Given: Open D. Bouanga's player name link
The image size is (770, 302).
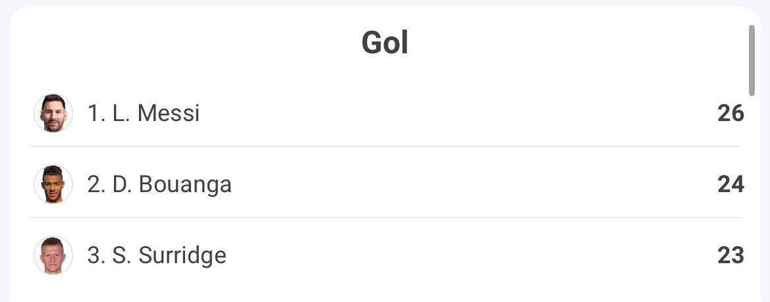Looking at the screenshot, I should (x=172, y=184).
